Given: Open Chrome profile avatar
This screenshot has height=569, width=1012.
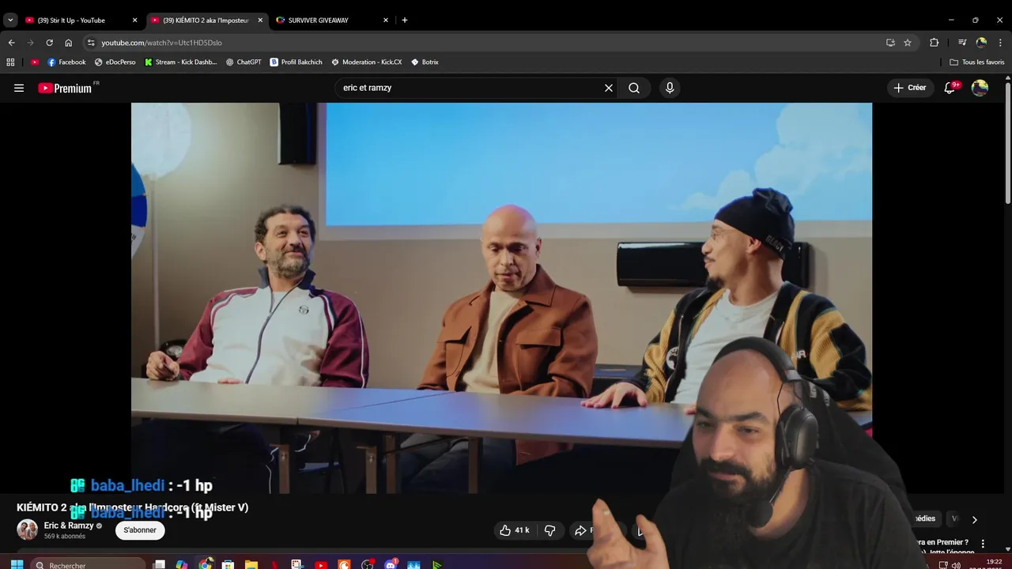Looking at the screenshot, I should (981, 43).
